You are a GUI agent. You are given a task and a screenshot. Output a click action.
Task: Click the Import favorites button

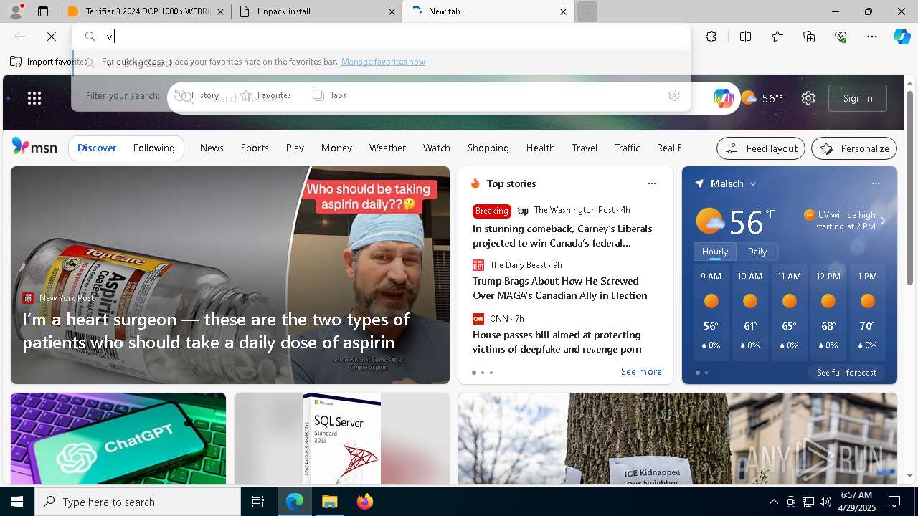49,62
